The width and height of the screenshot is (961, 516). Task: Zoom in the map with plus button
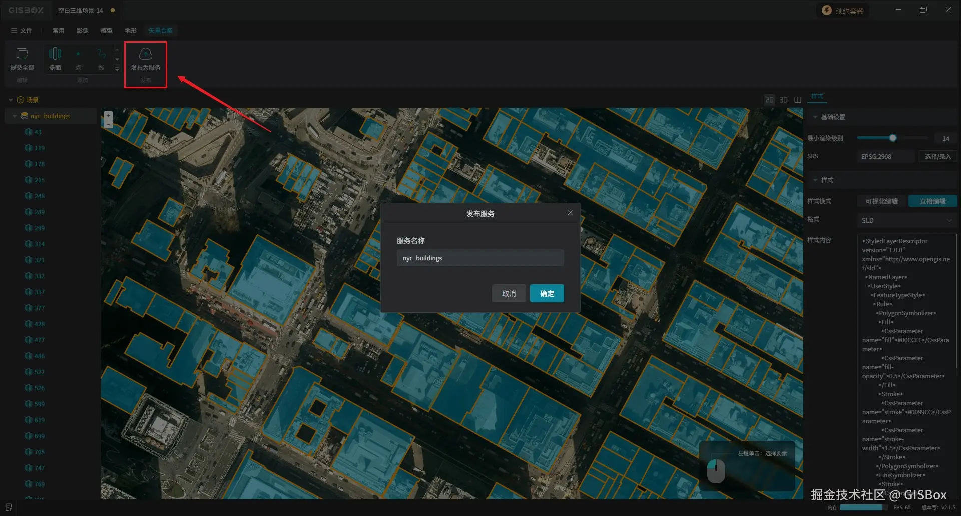tap(108, 115)
